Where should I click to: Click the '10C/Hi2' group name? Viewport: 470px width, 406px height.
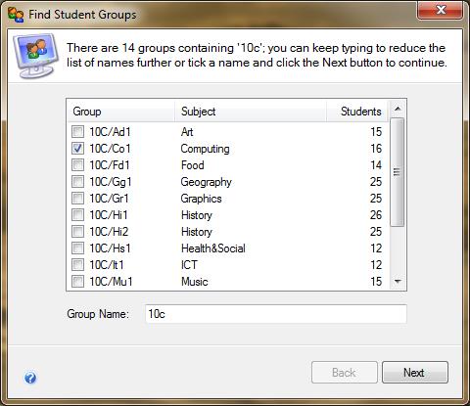click(x=109, y=232)
